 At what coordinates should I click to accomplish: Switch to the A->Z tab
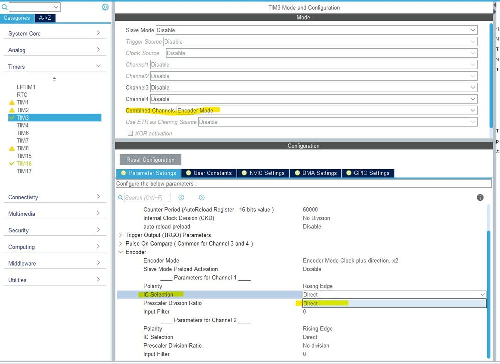45,18
